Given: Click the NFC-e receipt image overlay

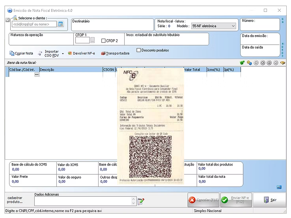Looking at the screenshot, I should tap(151, 126).
